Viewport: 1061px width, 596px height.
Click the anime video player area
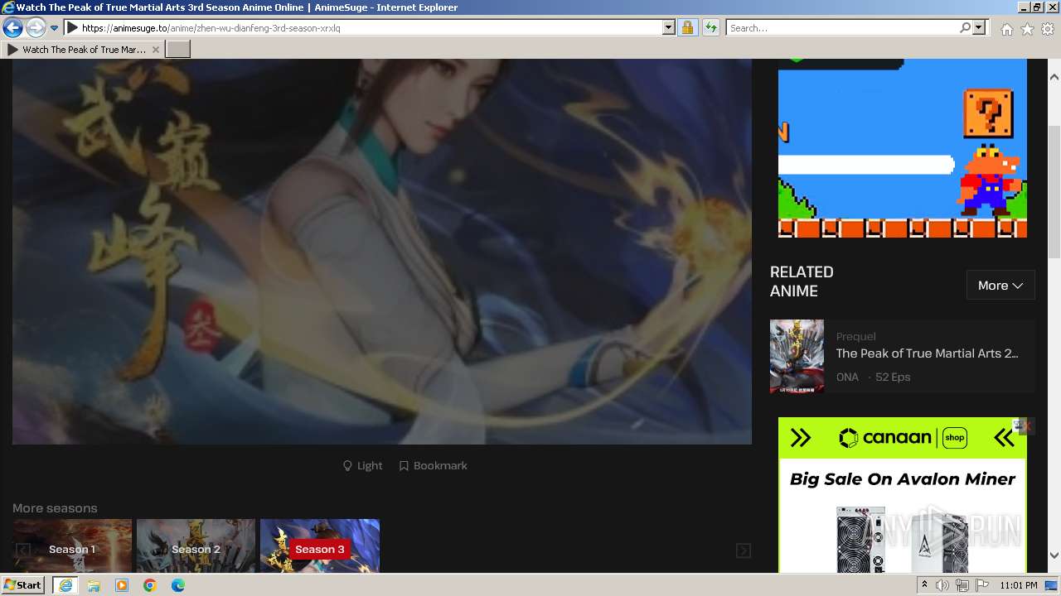(x=382, y=252)
